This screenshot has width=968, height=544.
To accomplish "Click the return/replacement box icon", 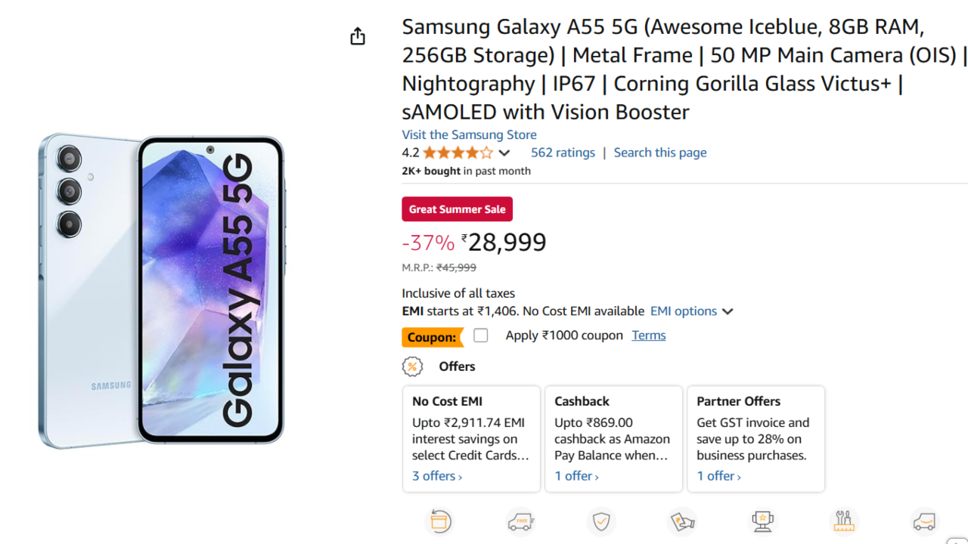I will [x=440, y=521].
